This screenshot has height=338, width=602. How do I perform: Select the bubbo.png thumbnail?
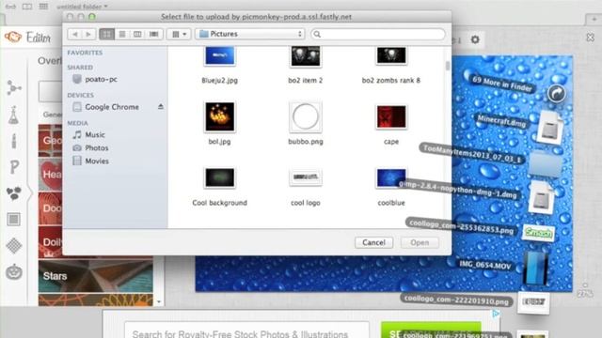[305, 116]
